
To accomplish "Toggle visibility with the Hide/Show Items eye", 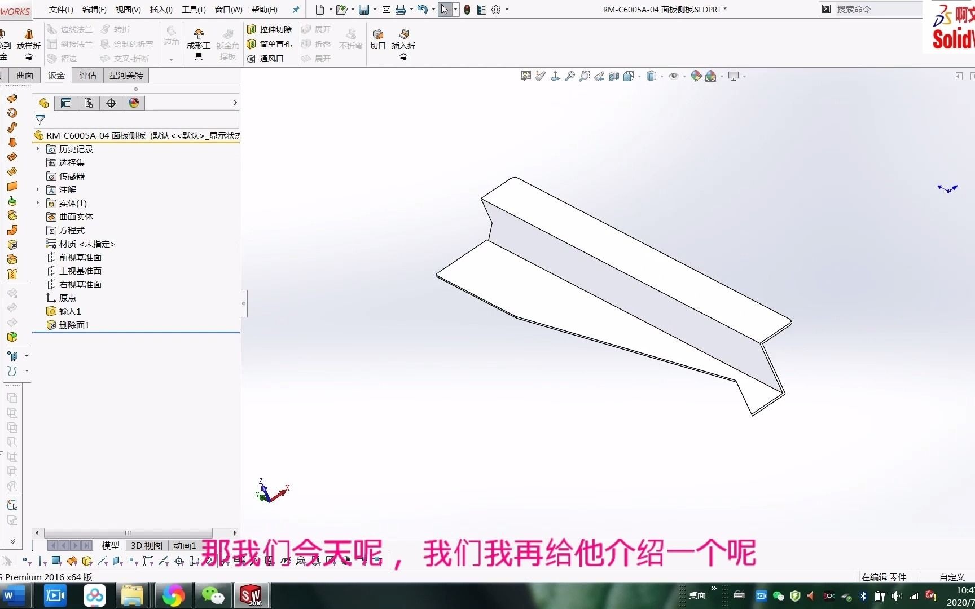I will point(673,76).
